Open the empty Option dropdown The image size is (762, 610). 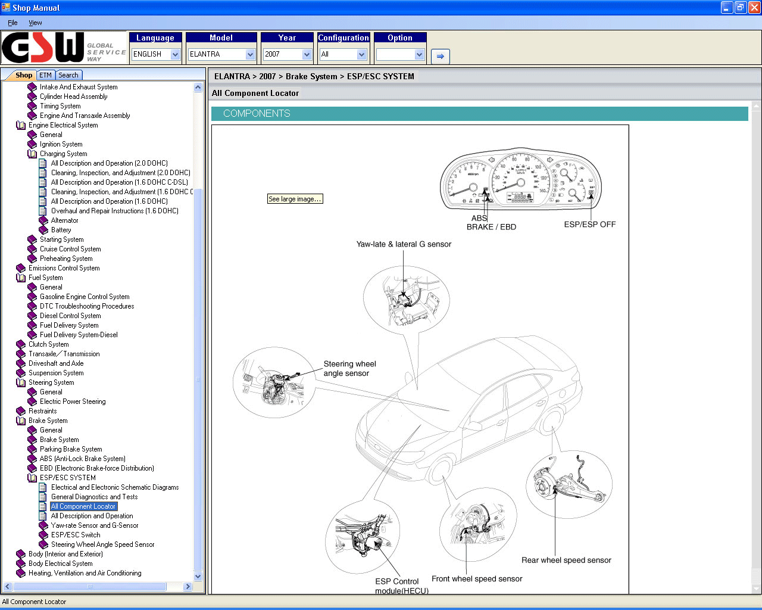(419, 54)
